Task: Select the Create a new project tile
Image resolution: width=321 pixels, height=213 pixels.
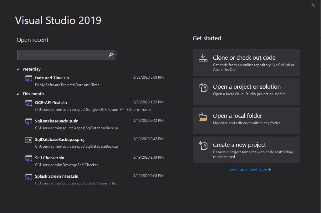Action: [246, 149]
